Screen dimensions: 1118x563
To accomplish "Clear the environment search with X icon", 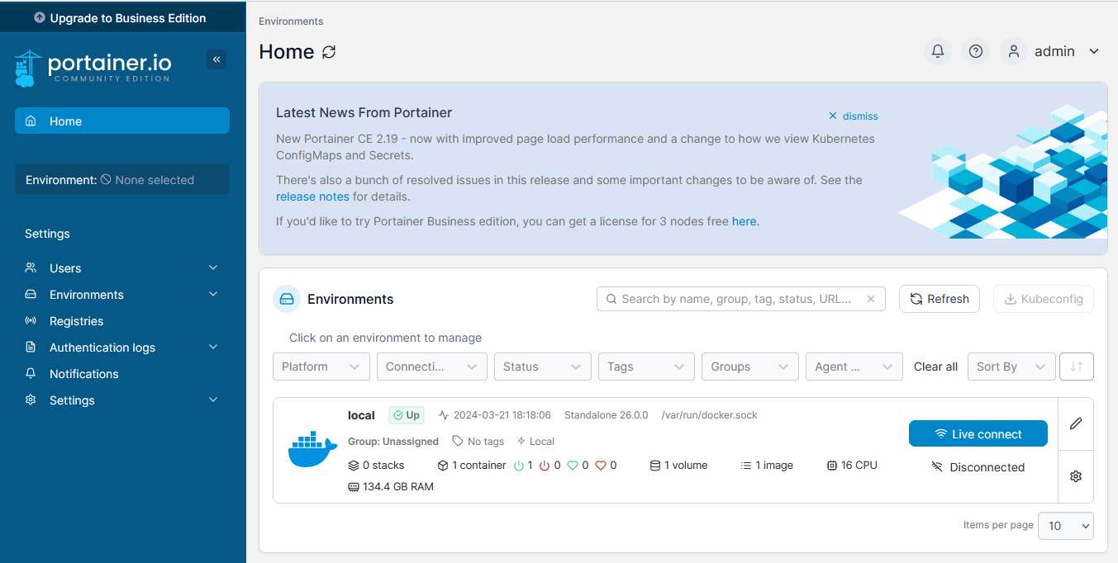I will coord(871,299).
